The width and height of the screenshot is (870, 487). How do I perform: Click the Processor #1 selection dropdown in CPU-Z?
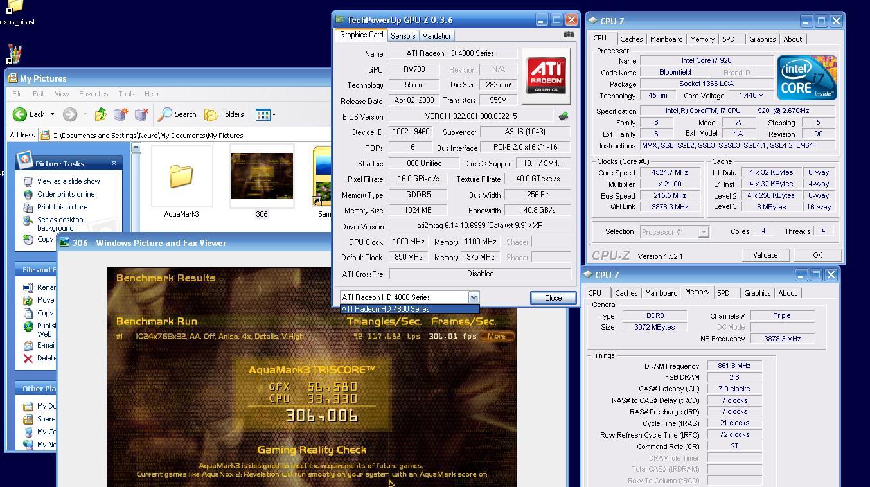675,231
